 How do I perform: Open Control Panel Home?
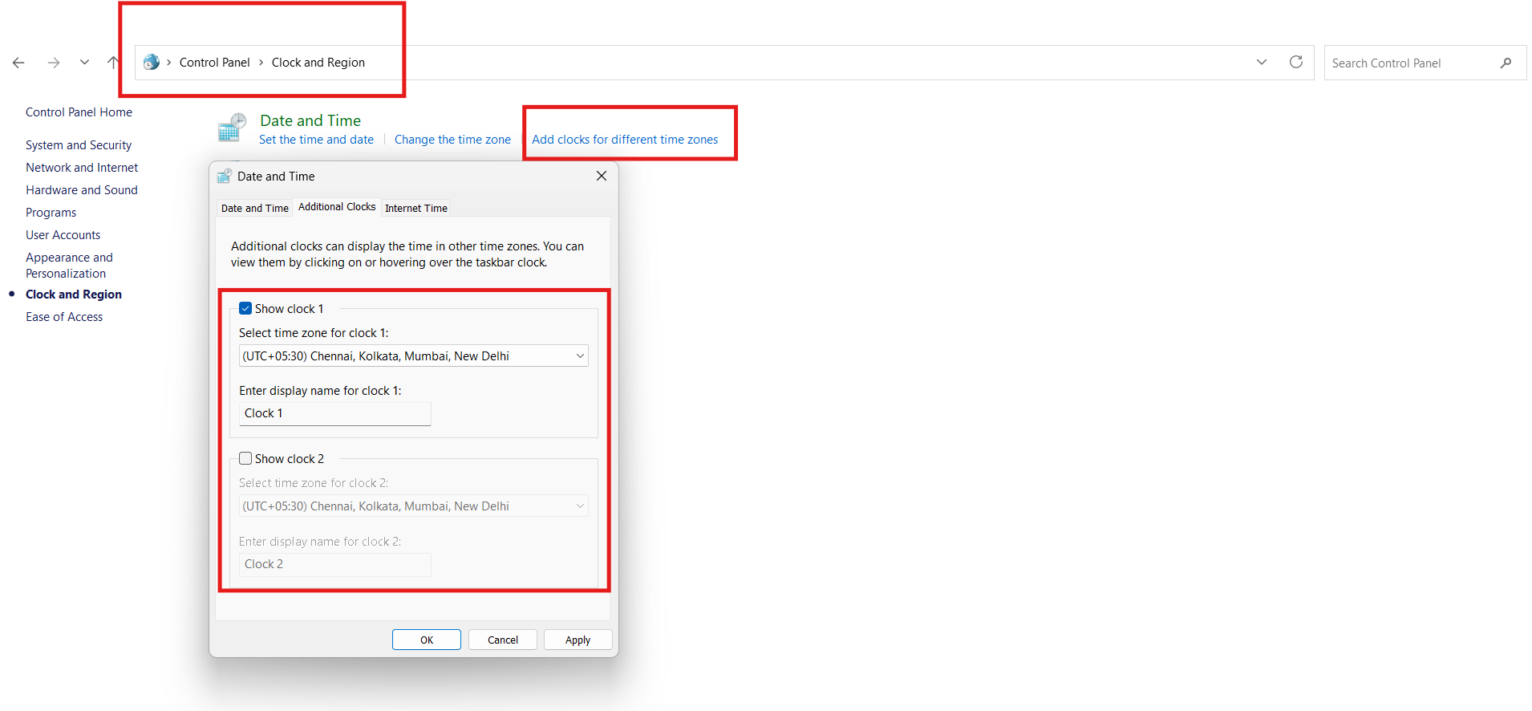tap(79, 112)
